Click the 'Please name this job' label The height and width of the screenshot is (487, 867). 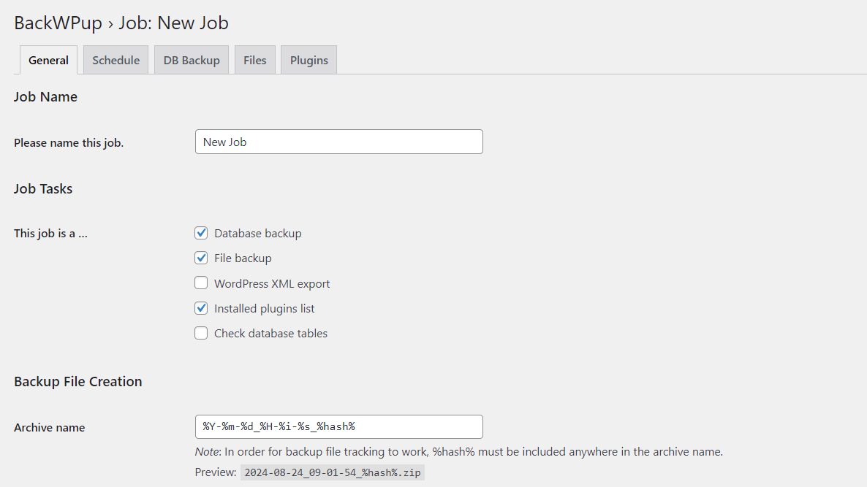(69, 142)
